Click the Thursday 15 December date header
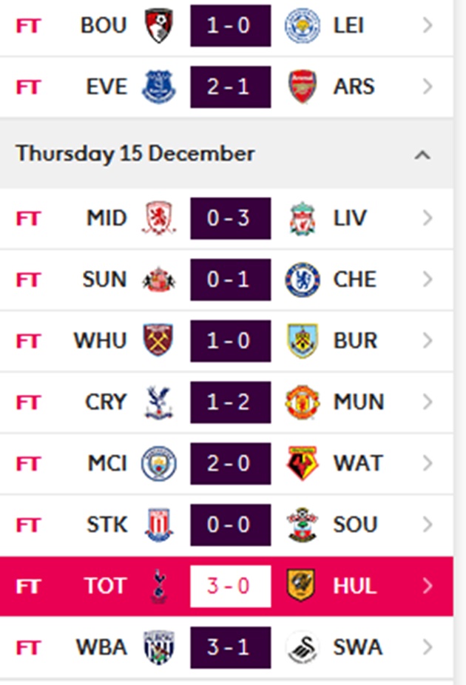The height and width of the screenshot is (685, 466). click(x=135, y=154)
